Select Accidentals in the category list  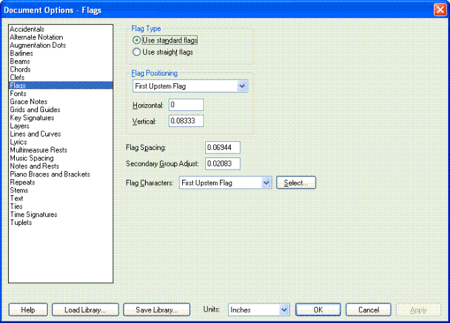coord(28,29)
